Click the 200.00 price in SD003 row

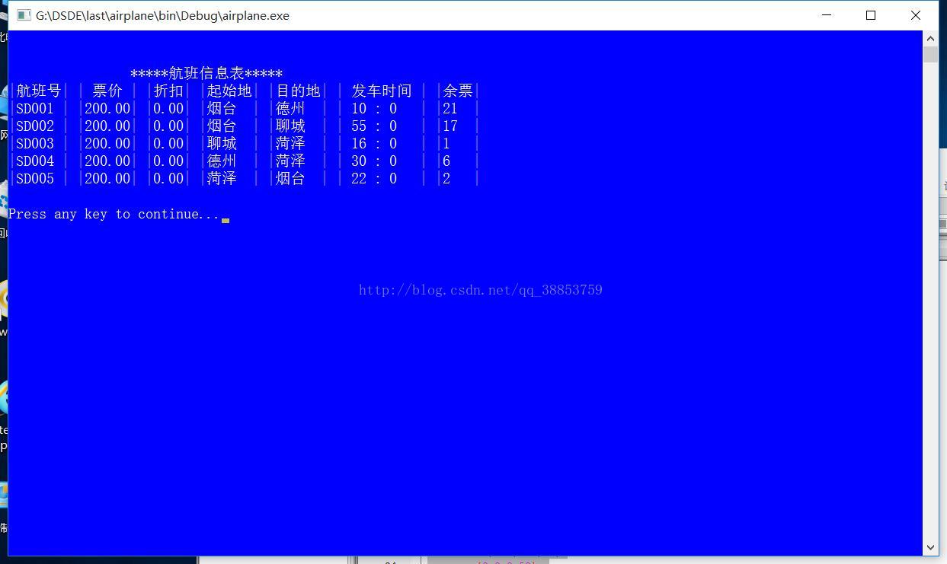tap(107, 143)
